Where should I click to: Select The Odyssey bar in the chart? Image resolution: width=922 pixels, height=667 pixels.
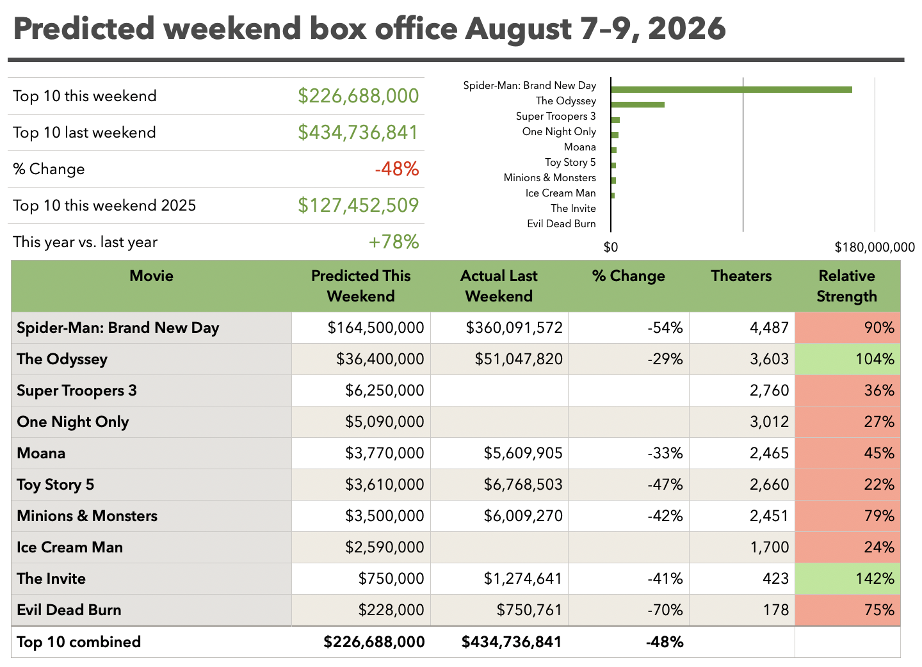click(x=638, y=104)
